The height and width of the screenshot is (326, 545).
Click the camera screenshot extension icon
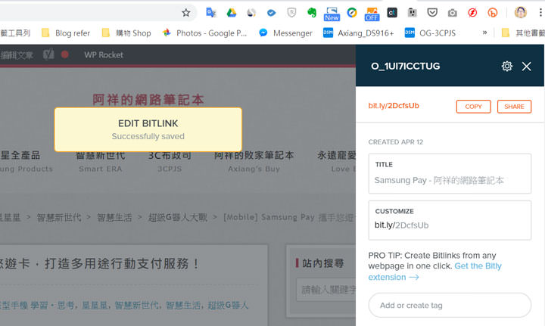pos(452,13)
